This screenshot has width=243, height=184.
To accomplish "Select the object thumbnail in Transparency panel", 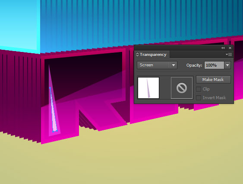I will point(148,88).
